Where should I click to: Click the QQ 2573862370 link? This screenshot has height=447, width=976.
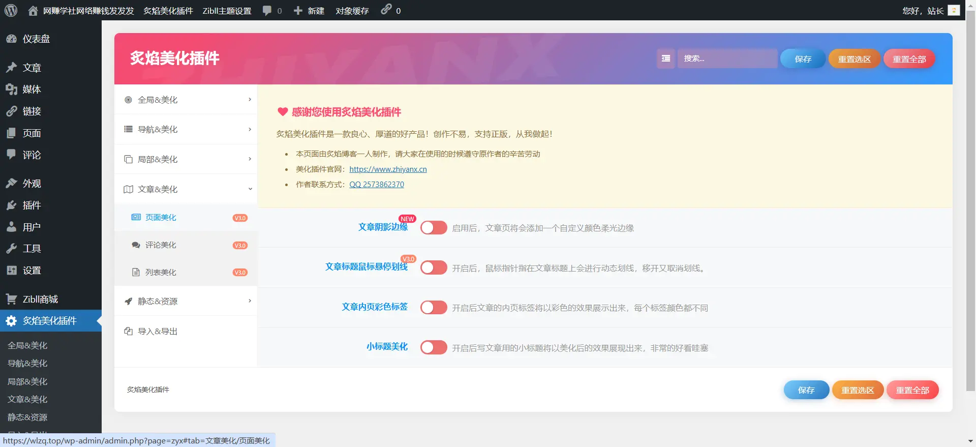tap(377, 185)
